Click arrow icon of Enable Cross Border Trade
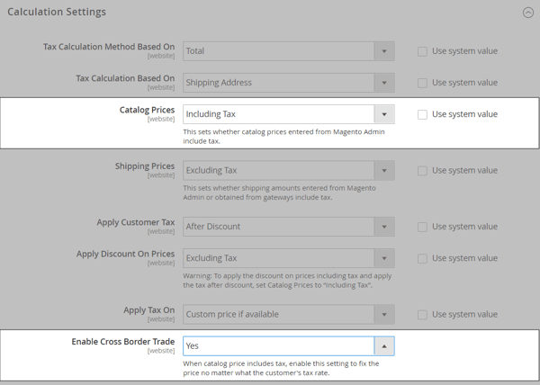Viewport: 540px width, 385px height. (x=384, y=346)
